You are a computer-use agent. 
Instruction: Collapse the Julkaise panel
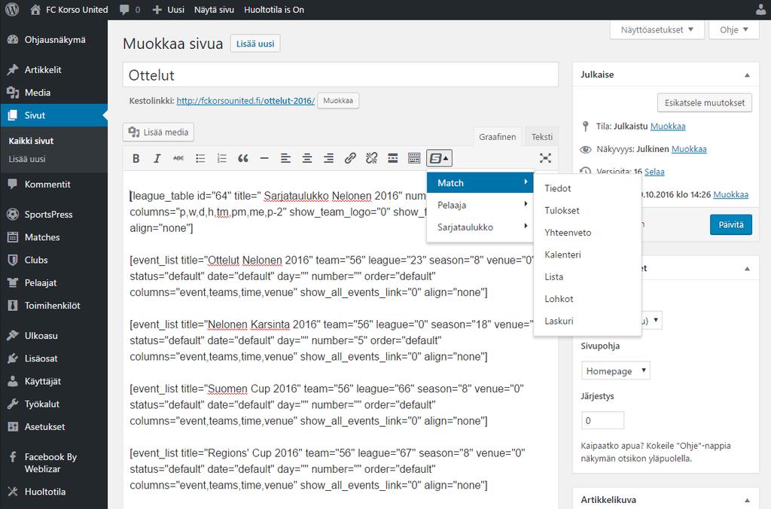coord(747,75)
